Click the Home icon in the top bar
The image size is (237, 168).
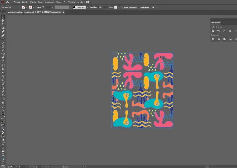click(x=7, y=2)
